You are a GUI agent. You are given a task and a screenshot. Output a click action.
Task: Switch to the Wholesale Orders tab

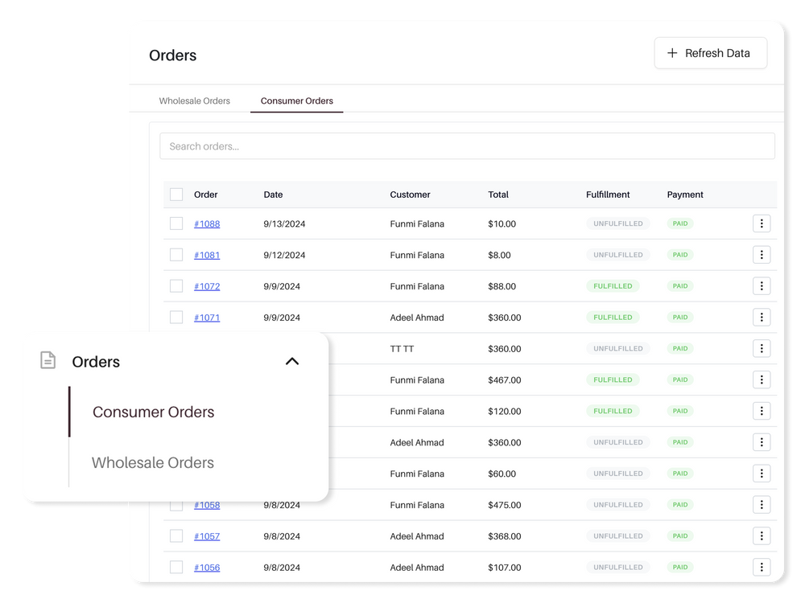click(x=194, y=101)
